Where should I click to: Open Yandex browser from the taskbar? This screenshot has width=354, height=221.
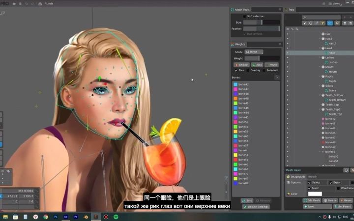(x=36, y=217)
